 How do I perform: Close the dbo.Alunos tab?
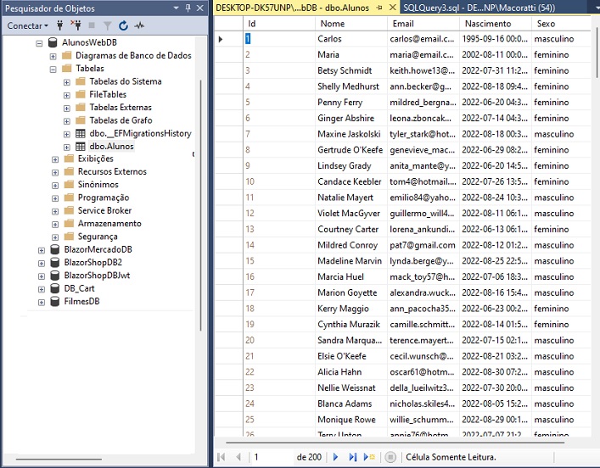point(393,8)
